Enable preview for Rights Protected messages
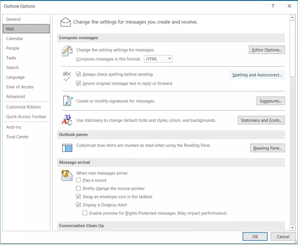 click(85, 213)
